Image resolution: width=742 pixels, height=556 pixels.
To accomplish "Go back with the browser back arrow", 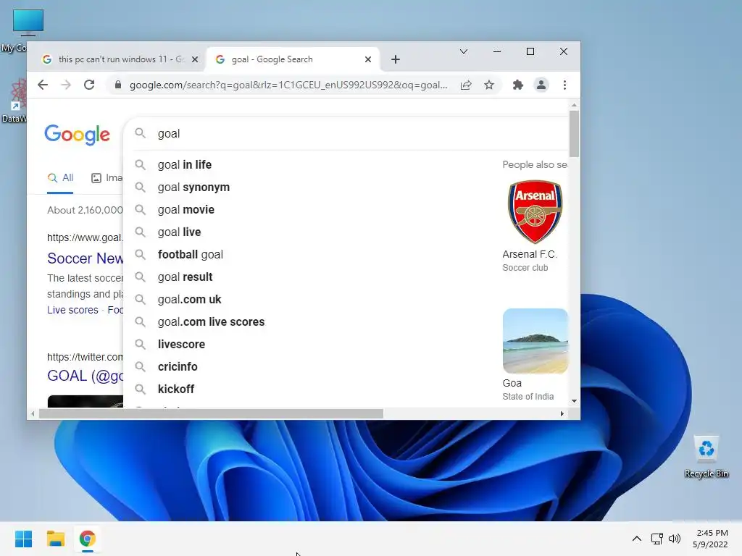I will pyautogui.click(x=43, y=85).
